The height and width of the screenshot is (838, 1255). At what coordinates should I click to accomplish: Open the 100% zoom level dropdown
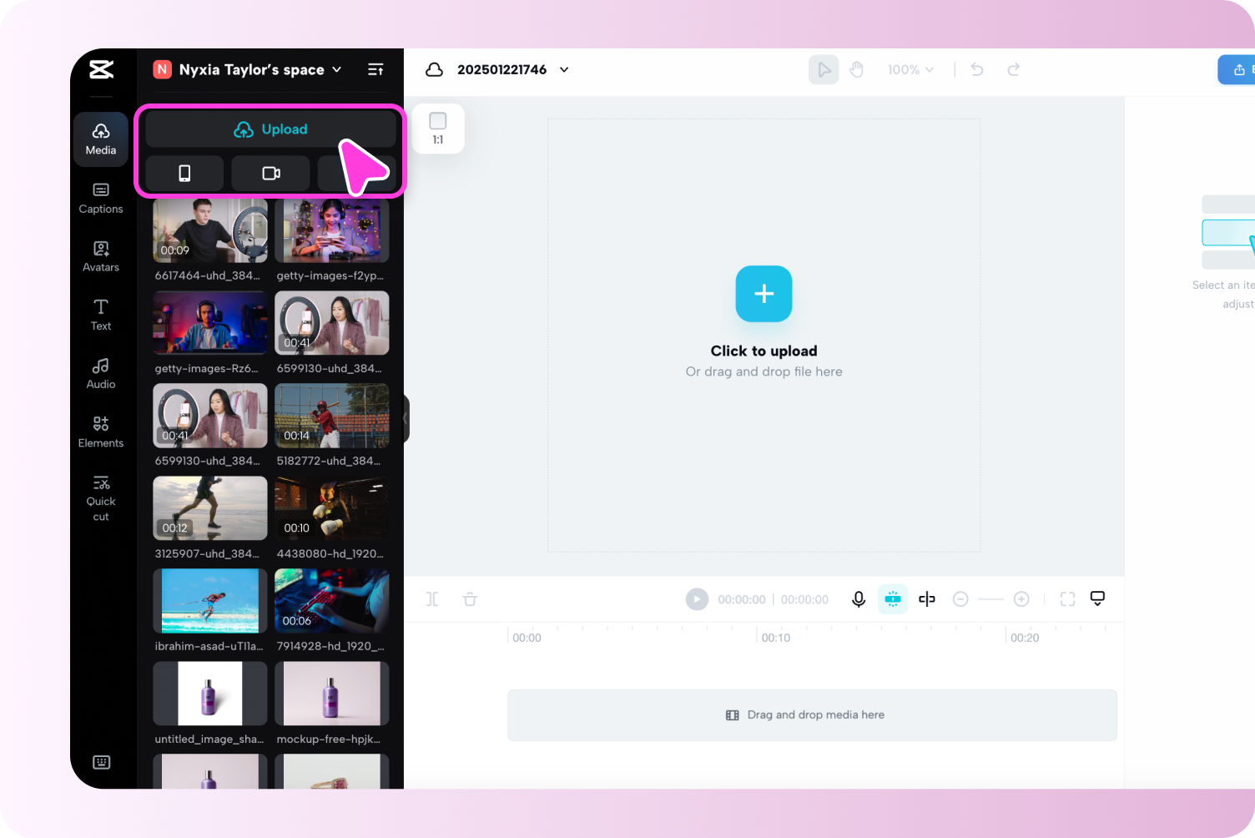[x=911, y=69]
